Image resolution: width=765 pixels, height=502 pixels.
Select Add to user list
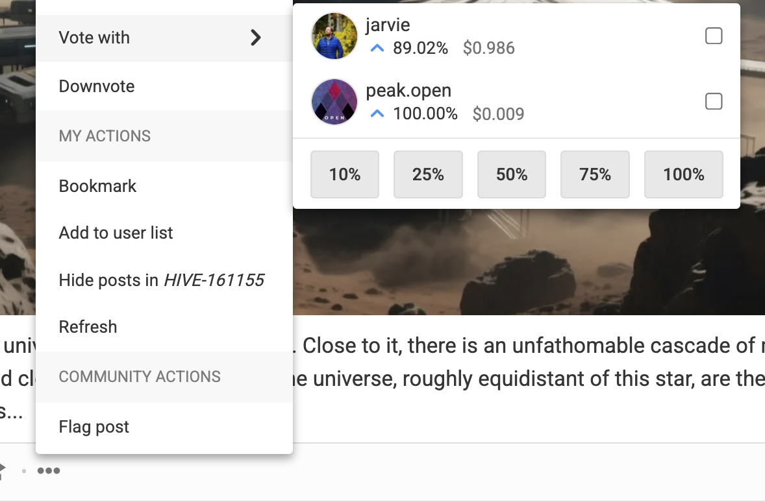coord(116,233)
